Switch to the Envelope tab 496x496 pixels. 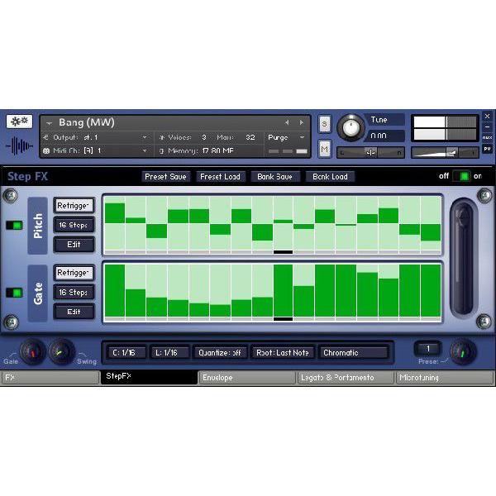pos(246,378)
